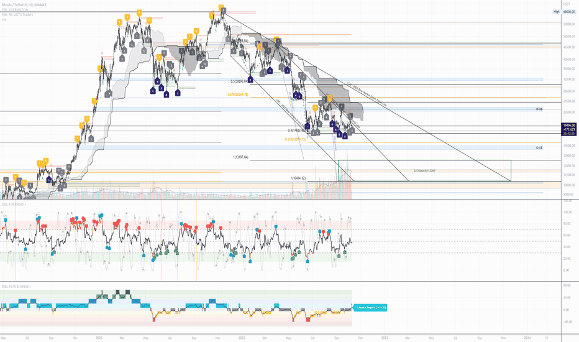Click 46500.00 on the price axis

tap(569, 47)
